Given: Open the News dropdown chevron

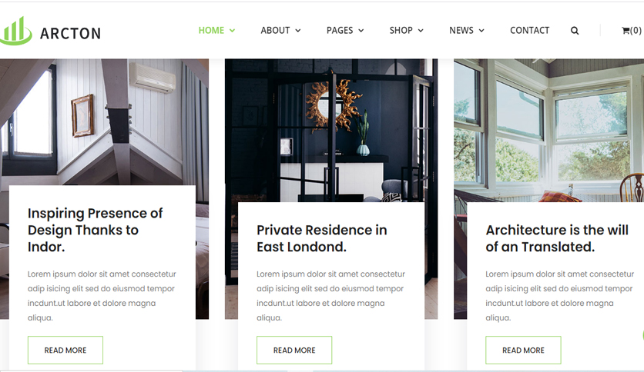Looking at the screenshot, I should point(481,31).
